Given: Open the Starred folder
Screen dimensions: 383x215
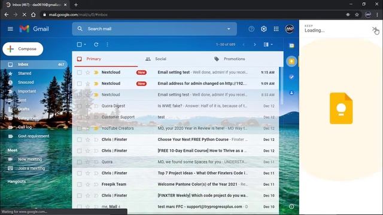Looking at the screenshot, I should (x=25, y=73).
